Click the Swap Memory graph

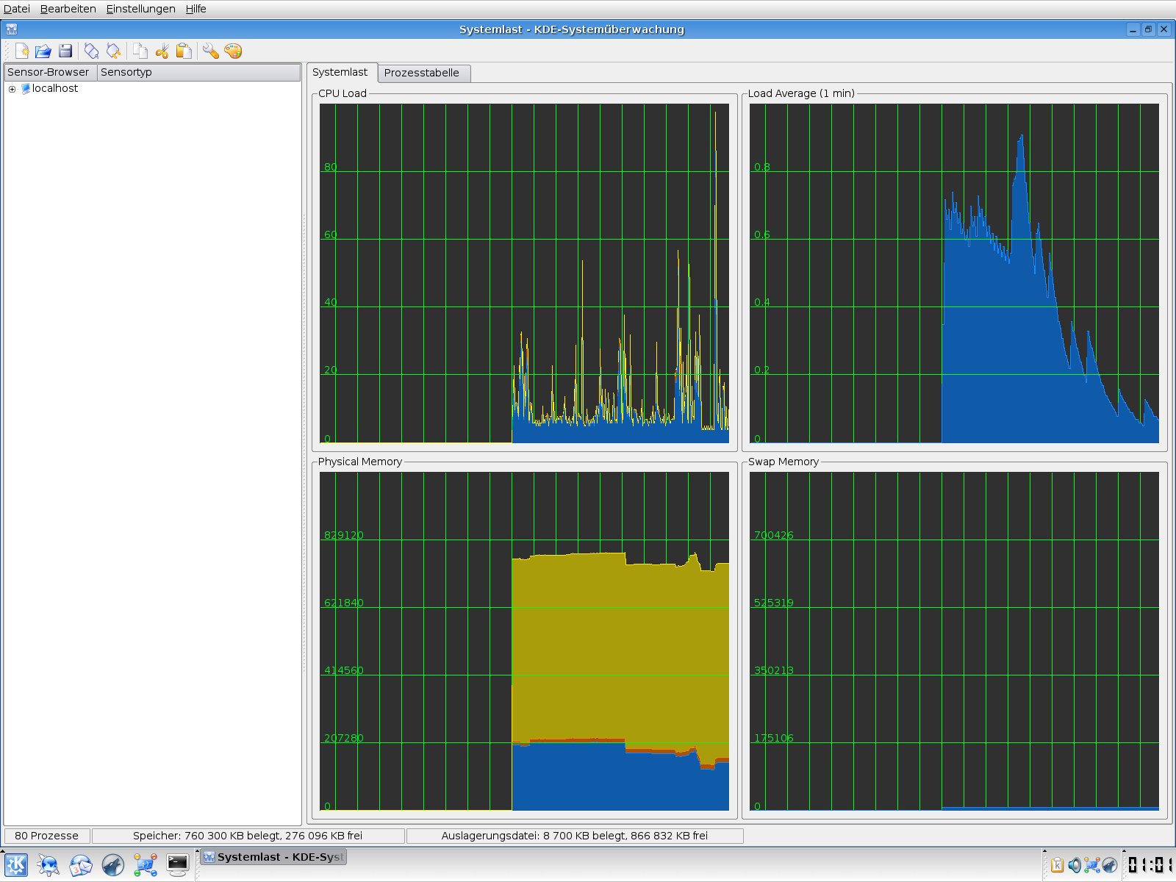954,642
